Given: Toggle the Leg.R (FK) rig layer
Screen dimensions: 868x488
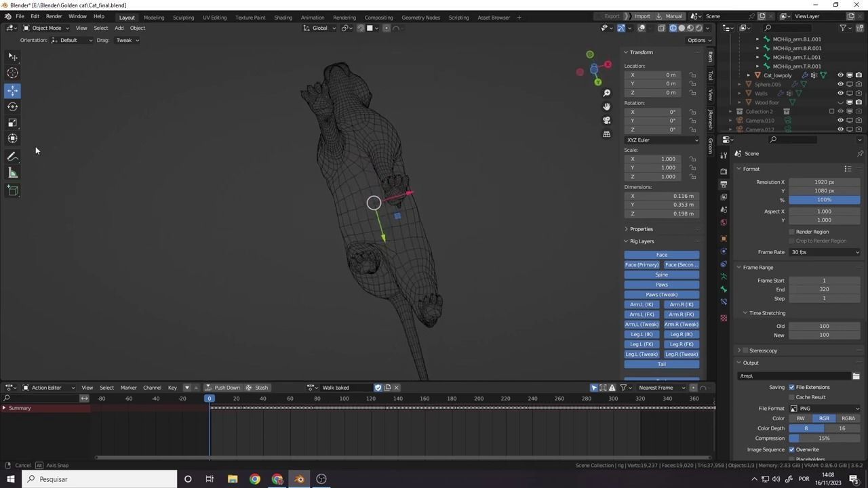Looking at the screenshot, I should click(x=682, y=344).
